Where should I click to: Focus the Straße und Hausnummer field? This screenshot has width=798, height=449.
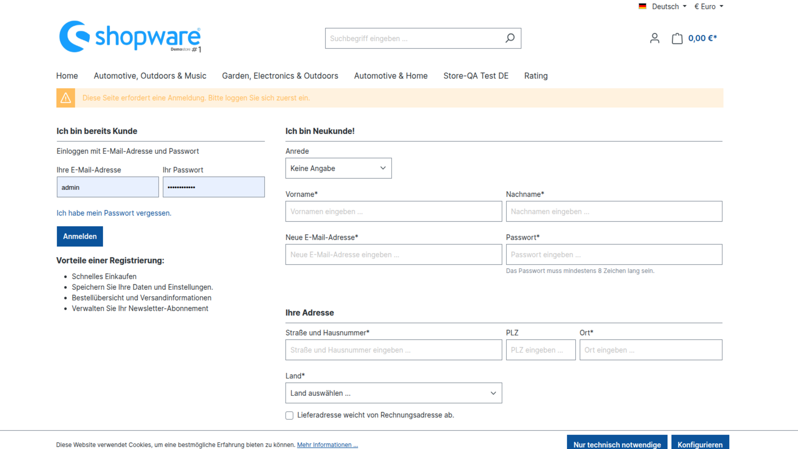coord(394,350)
